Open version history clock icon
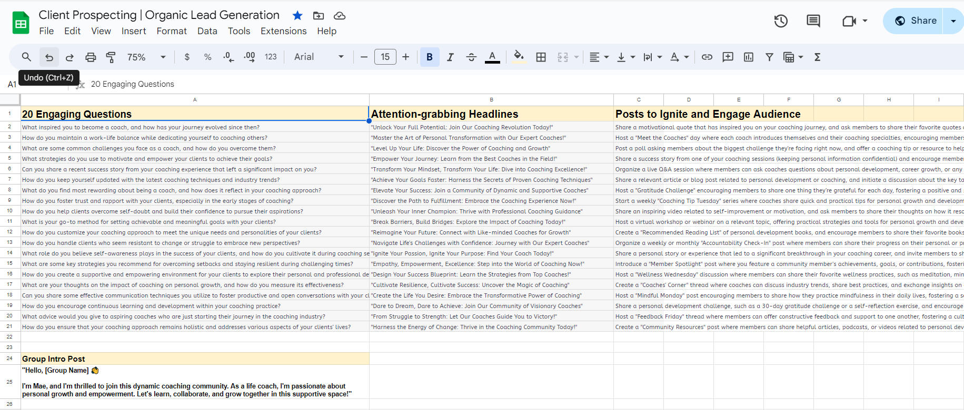Image resolution: width=964 pixels, height=410 pixels. pos(781,21)
